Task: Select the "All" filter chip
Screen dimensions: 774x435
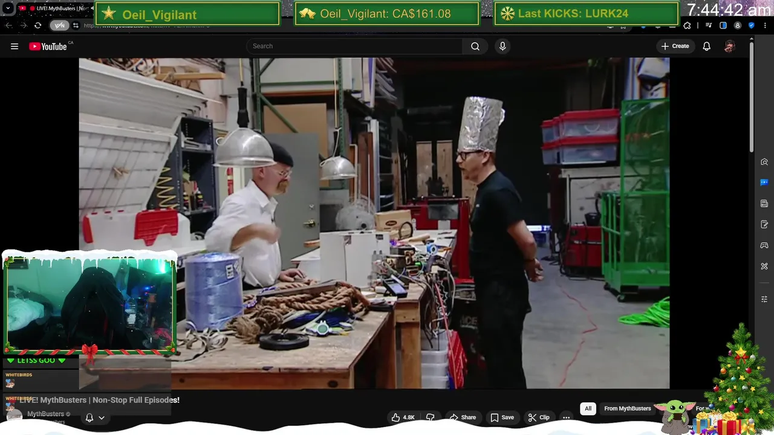Action: pyautogui.click(x=588, y=408)
